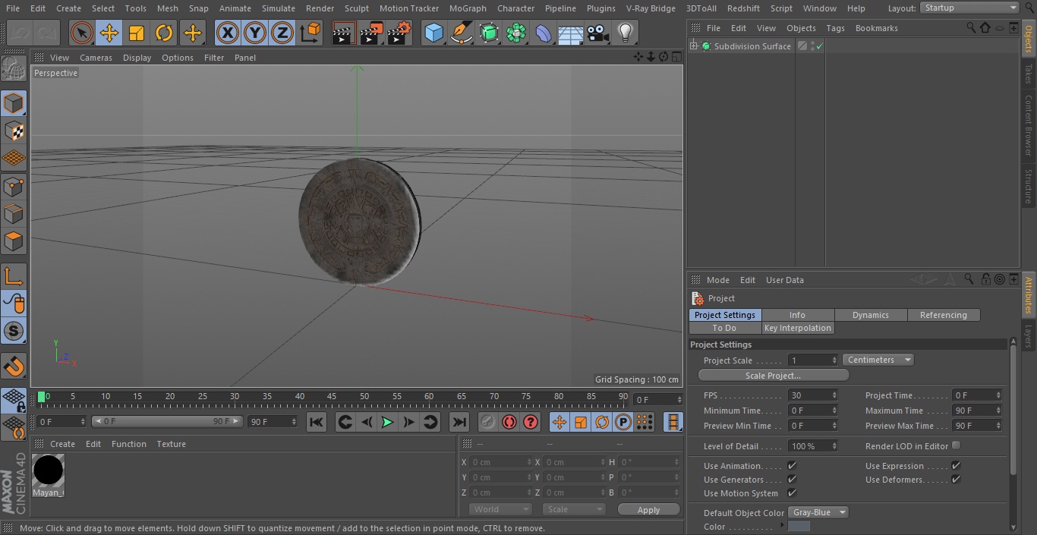Switch to the Referencing tab

tap(944, 315)
